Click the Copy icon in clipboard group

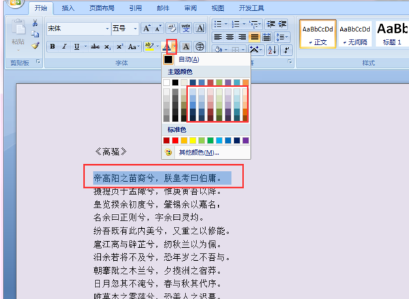pos(35,35)
